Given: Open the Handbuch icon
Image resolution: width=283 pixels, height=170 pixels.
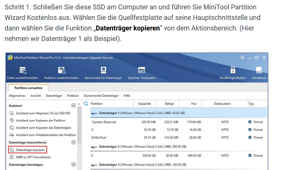Looking at the screenshot, I should pyautogui.click(x=259, y=70).
